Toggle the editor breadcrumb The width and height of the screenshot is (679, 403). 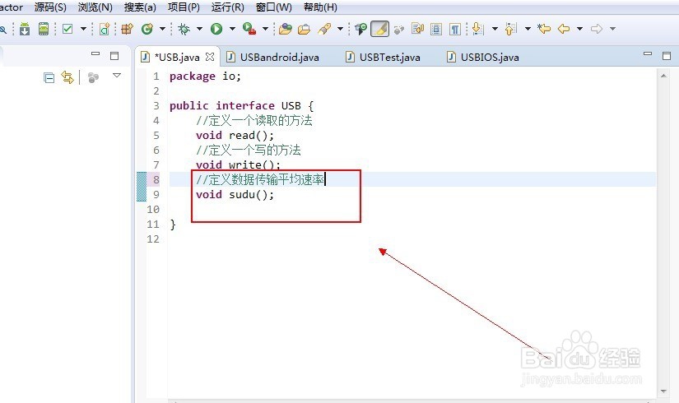(360, 29)
